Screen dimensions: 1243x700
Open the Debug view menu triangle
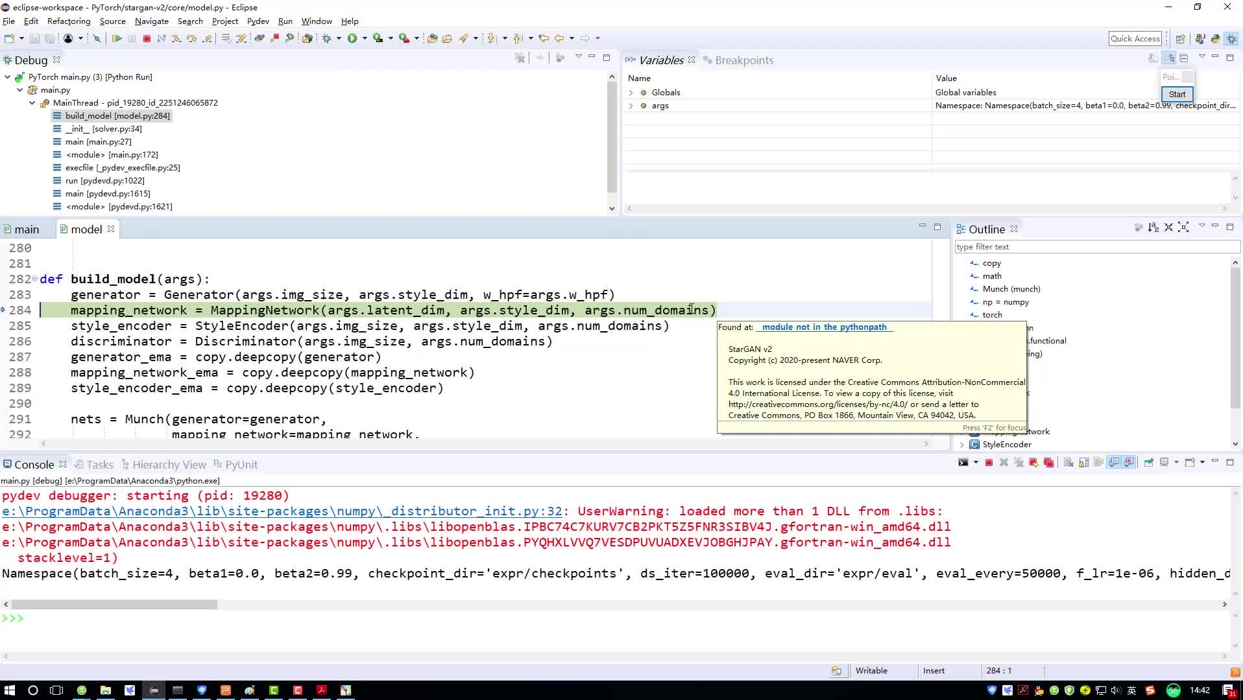[578, 57]
